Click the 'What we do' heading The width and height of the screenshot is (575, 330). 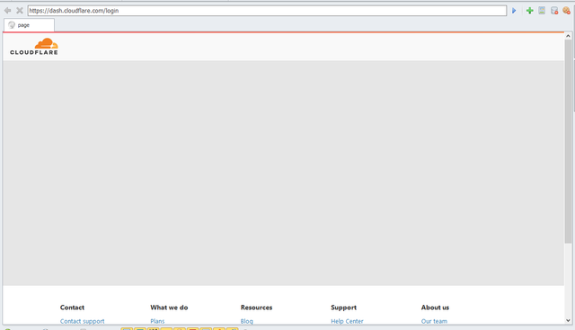point(169,308)
